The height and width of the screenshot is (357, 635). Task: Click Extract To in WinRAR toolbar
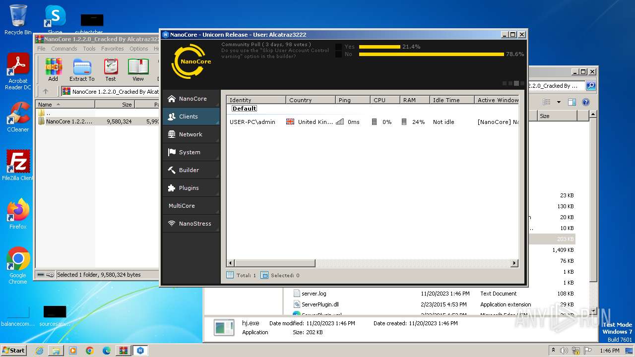(82, 70)
